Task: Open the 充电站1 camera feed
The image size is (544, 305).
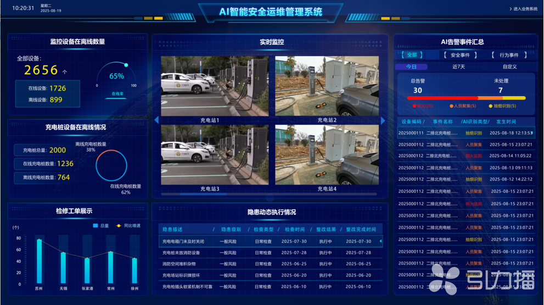Action: (215, 86)
